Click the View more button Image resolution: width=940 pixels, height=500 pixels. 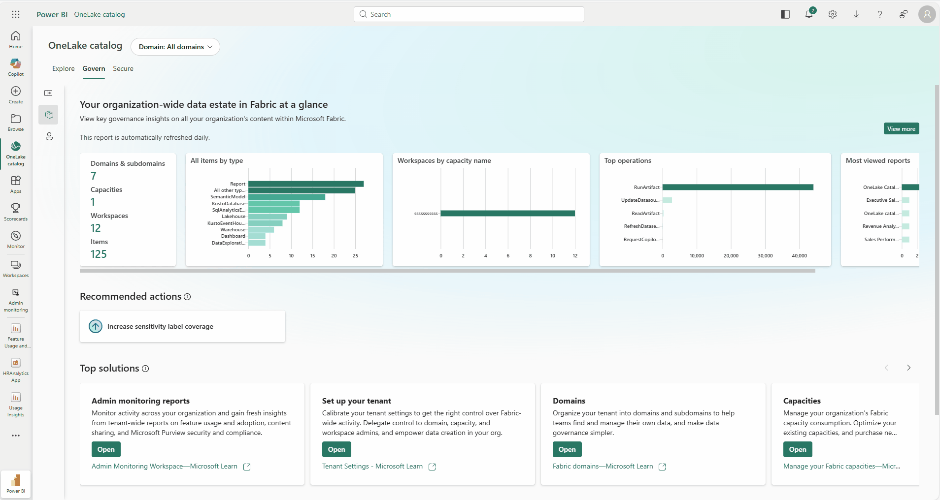[x=901, y=128]
